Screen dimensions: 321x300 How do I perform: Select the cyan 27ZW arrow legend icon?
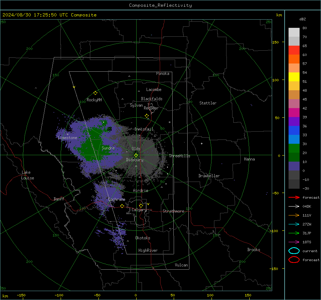pos(294,224)
